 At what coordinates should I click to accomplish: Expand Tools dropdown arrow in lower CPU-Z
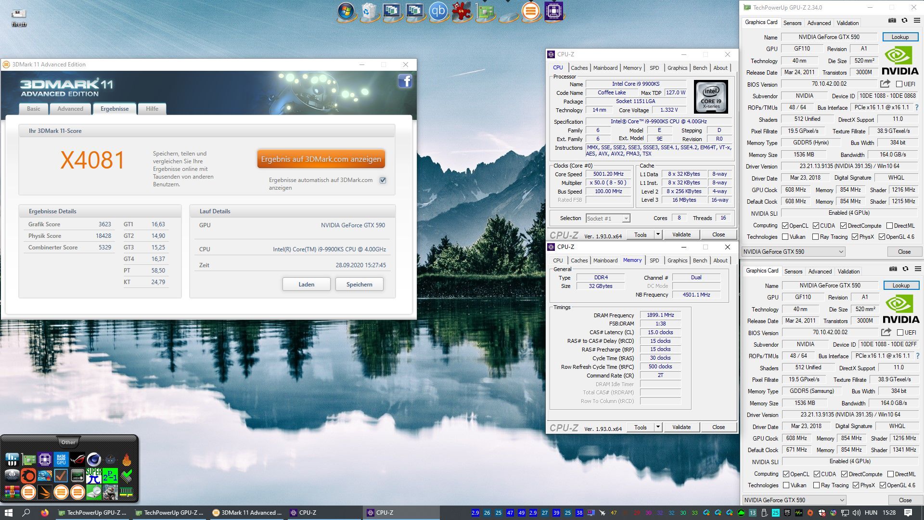658,427
